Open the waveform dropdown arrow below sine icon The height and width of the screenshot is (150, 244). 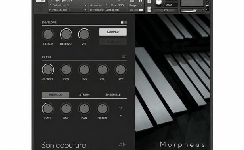tap(121, 115)
